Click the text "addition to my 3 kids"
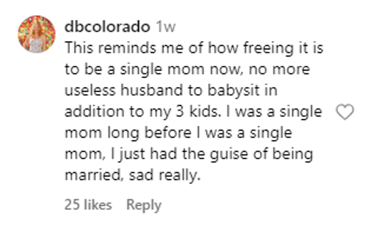Viewport: 366px width, 227px height. (141, 112)
